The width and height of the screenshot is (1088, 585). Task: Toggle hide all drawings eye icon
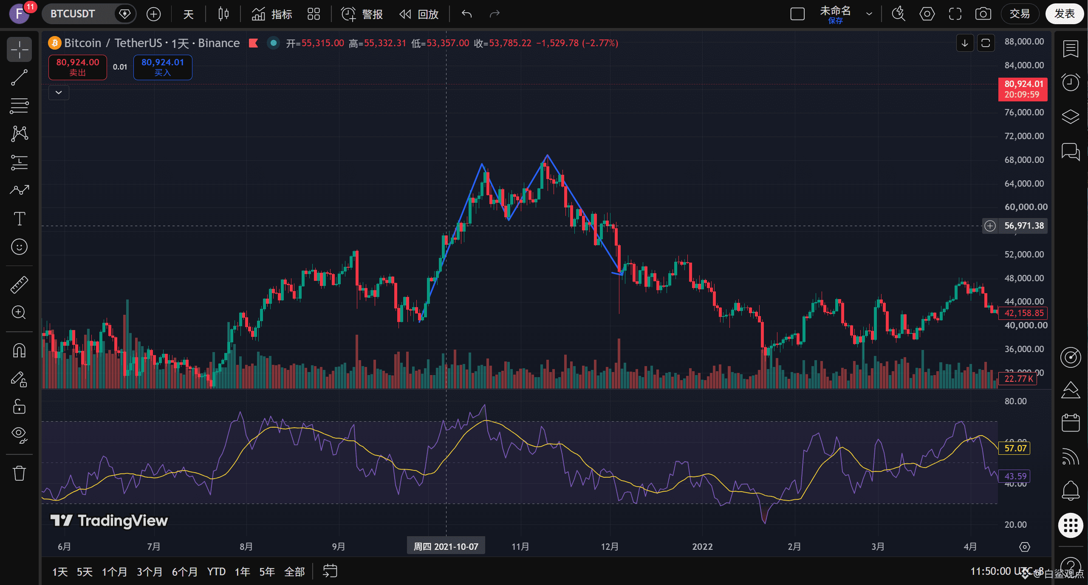point(19,435)
